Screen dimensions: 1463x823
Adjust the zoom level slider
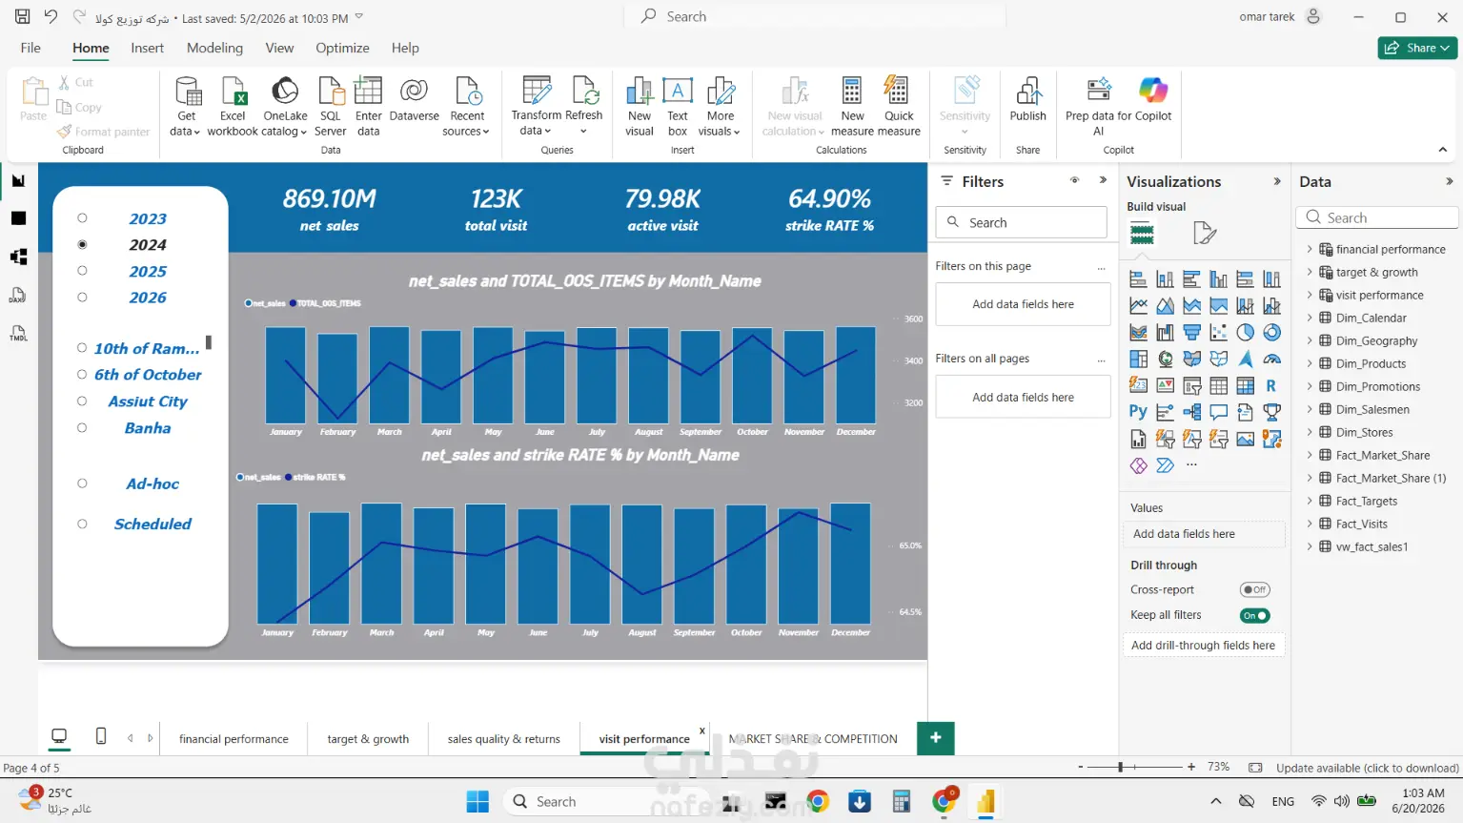click(1121, 767)
